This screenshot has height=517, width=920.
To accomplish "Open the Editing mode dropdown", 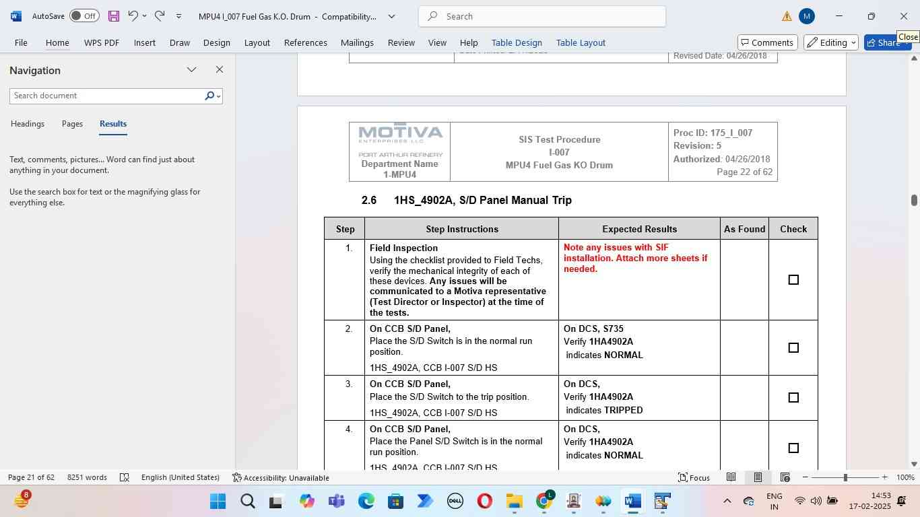I will point(831,42).
